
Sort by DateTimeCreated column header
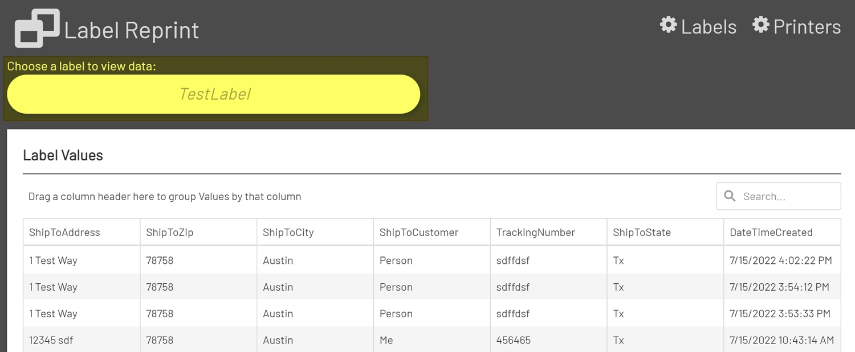click(x=771, y=232)
